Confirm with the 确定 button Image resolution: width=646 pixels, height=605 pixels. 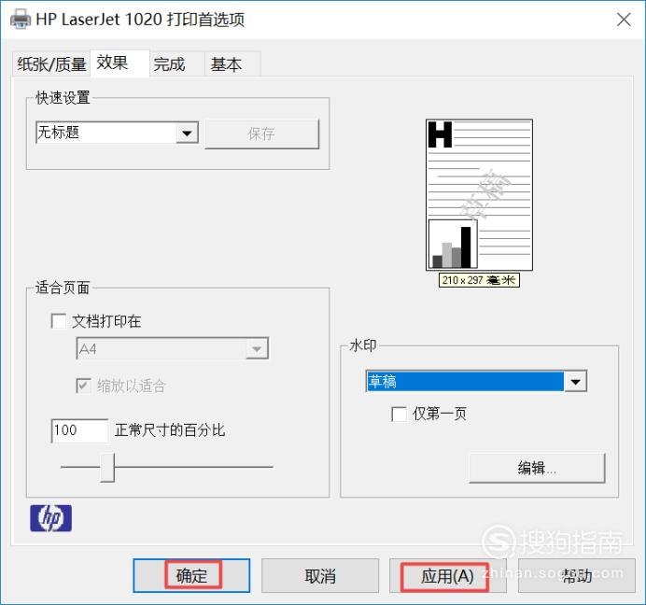pyautogui.click(x=191, y=576)
